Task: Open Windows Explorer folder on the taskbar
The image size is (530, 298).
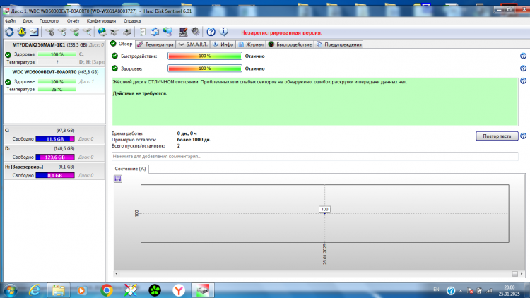Action: (x=59, y=290)
